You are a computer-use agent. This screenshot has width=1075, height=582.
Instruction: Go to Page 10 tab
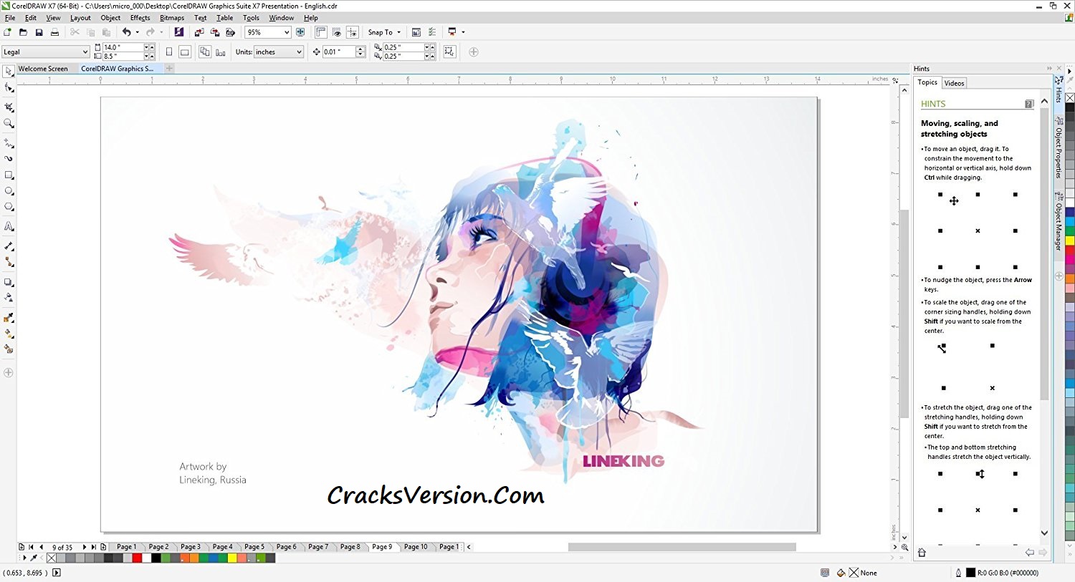click(x=416, y=547)
